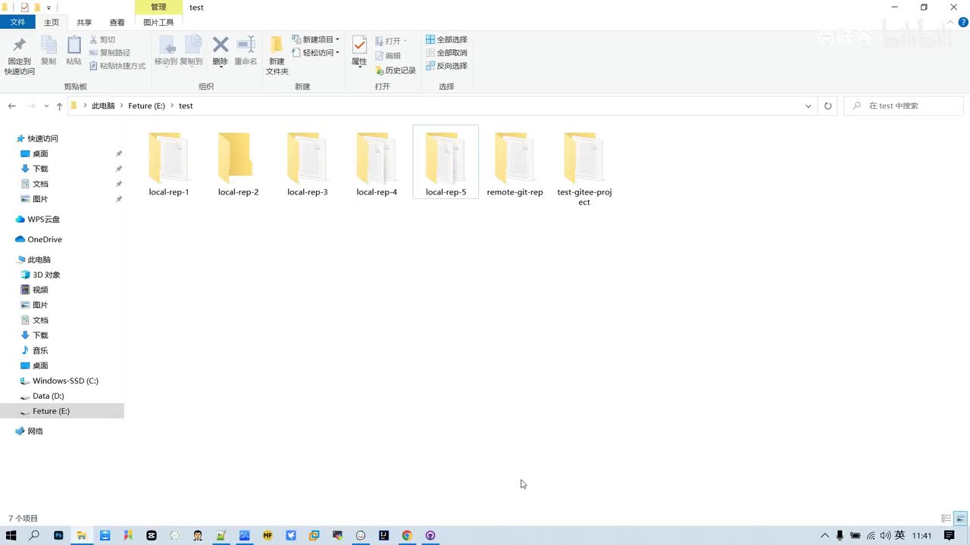Select the local-rep-5 folder
Viewport: 970px width, 545px height.
446,162
